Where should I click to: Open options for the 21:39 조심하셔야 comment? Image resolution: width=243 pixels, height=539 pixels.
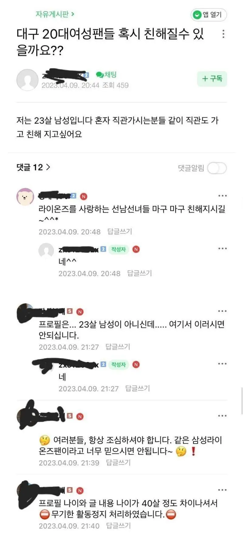(x=222, y=416)
